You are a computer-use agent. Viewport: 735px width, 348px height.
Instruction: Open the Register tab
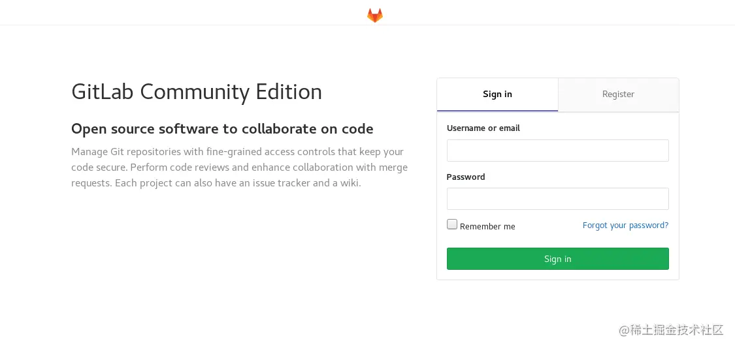point(618,94)
